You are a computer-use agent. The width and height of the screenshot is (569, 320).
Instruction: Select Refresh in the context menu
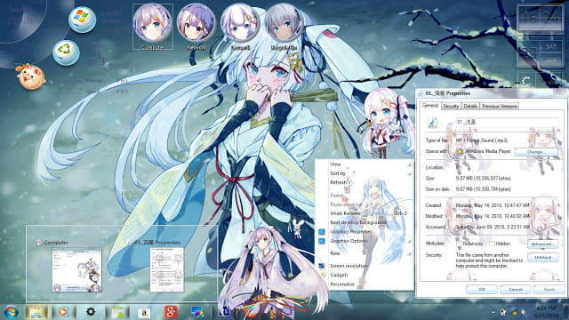365,182
